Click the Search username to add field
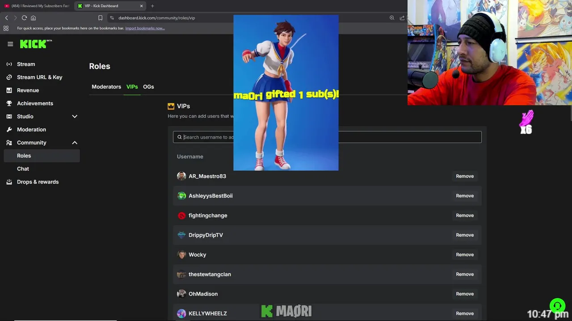 (x=327, y=137)
